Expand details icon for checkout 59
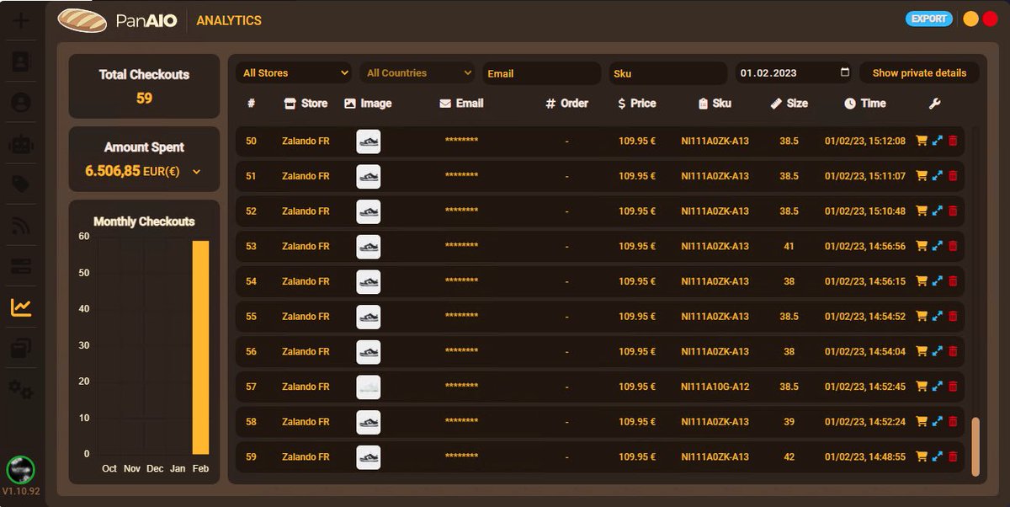The height and width of the screenshot is (507, 1010). click(x=938, y=456)
